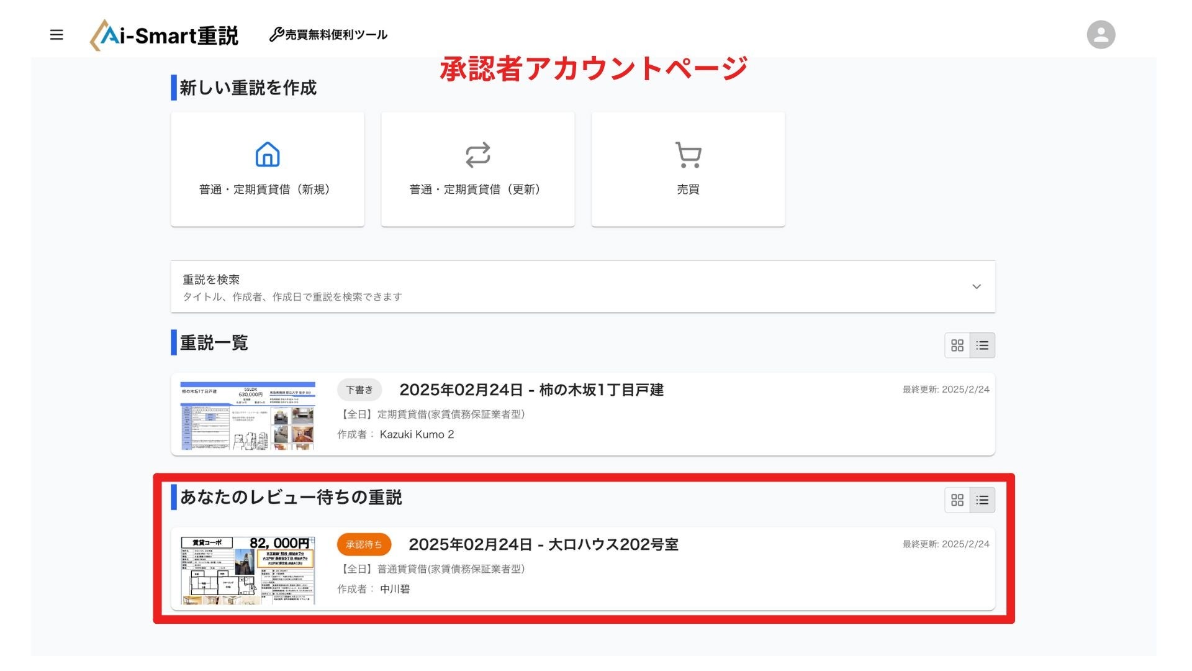This screenshot has height=671, width=1192.
Task: Click the house icon for new lease
Action: click(x=268, y=155)
